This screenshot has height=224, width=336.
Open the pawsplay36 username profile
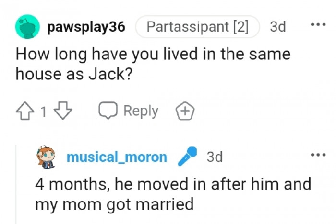click(86, 27)
